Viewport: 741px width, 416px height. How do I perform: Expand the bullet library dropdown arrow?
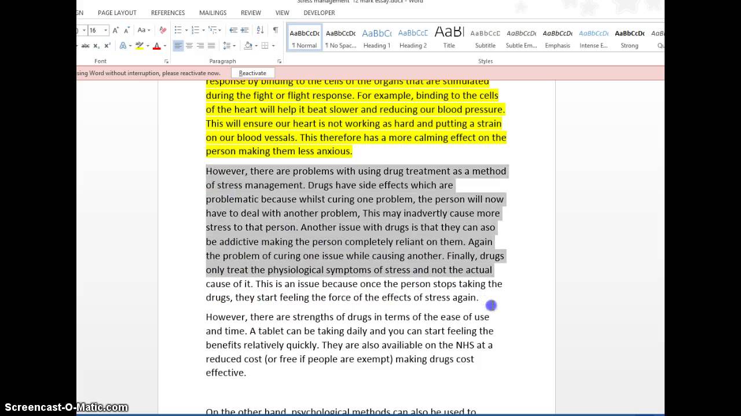[x=185, y=30]
